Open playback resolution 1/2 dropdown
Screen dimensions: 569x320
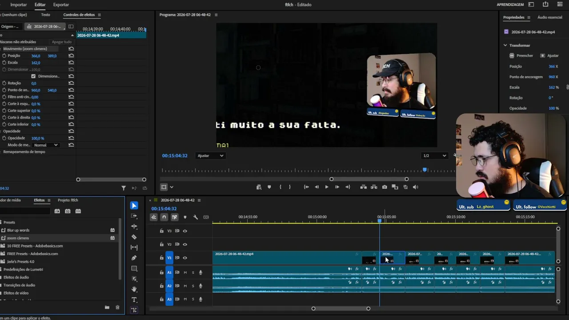(x=435, y=156)
